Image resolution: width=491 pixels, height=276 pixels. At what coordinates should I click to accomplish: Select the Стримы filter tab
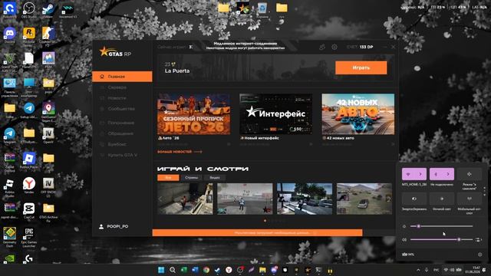[191, 177]
